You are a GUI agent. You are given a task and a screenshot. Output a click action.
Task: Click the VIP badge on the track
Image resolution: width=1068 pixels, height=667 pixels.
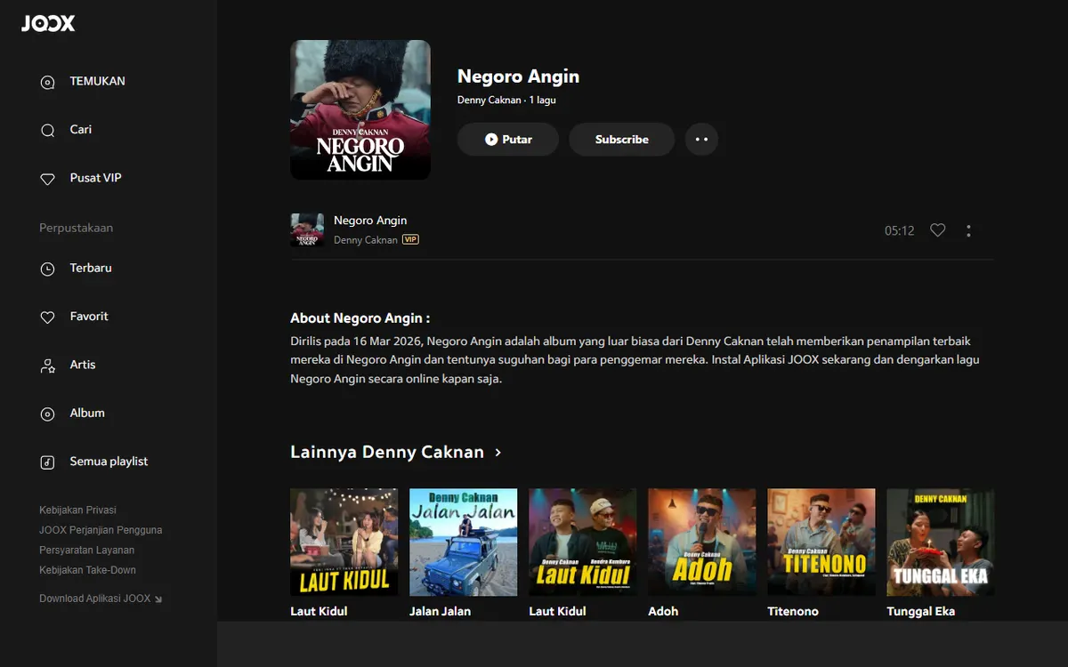[x=410, y=240]
